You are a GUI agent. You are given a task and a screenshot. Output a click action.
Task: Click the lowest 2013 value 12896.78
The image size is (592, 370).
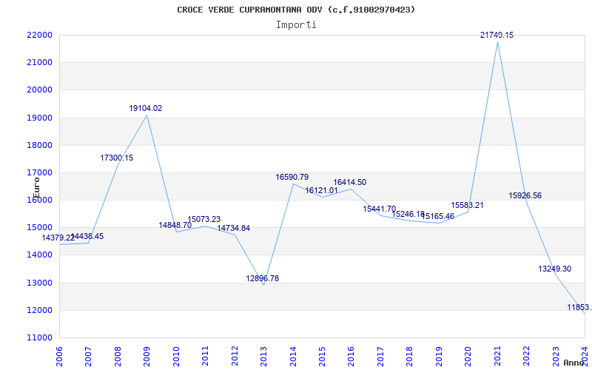(x=263, y=279)
